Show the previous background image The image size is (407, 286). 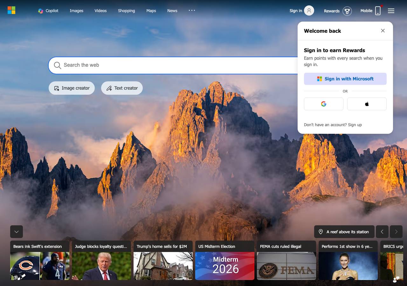tap(382, 232)
